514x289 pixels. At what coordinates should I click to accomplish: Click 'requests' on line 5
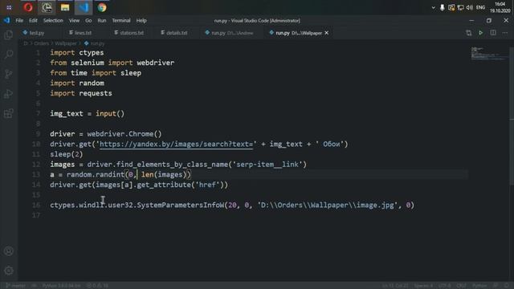(96, 93)
